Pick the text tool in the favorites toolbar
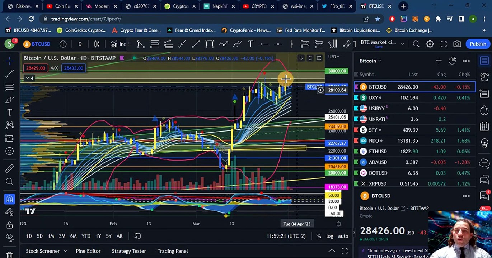This screenshot has height=258, width=492. pos(250,44)
